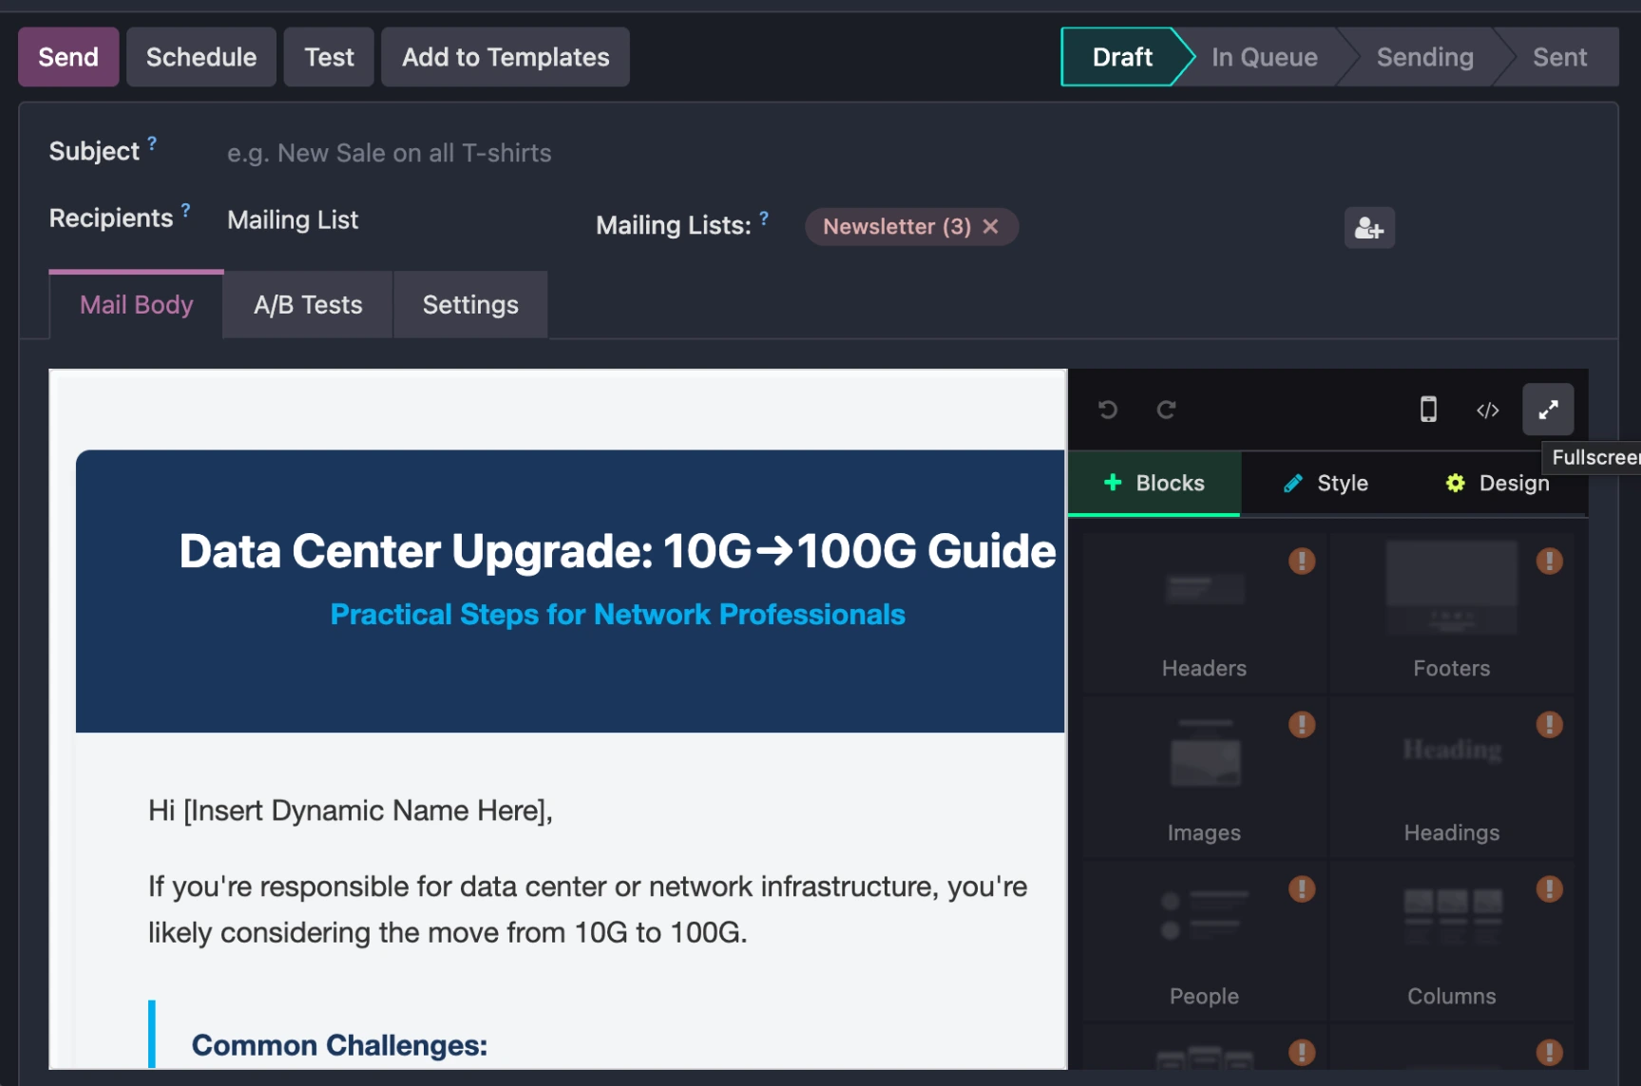1641x1086 pixels.
Task: Click Mailing Lists help question mark
Action: click(764, 218)
